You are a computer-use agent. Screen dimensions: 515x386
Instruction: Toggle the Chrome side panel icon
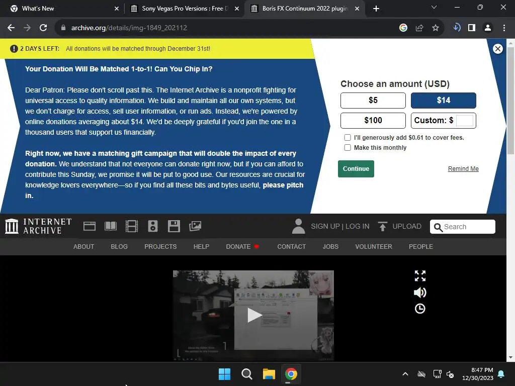472,28
